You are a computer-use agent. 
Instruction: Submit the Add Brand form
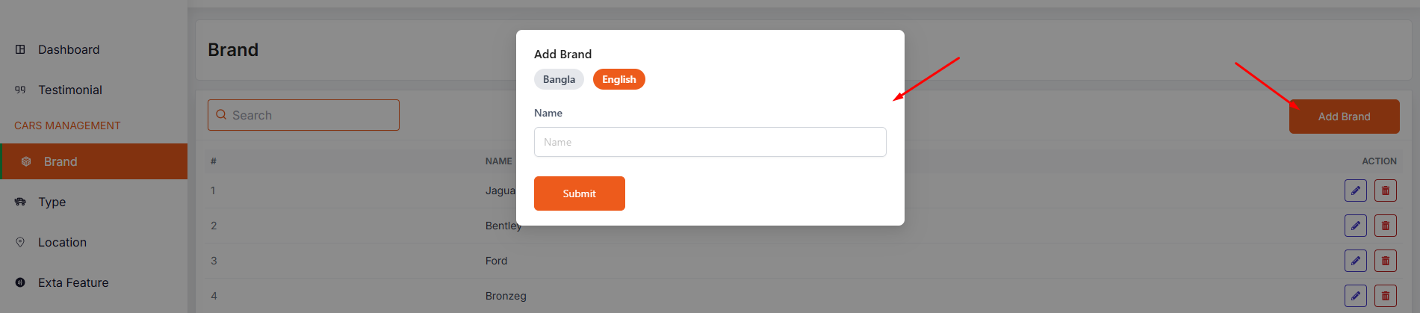point(579,193)
